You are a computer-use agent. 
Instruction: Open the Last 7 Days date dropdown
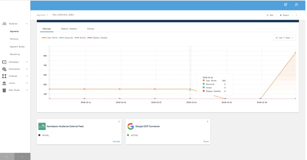(284, 38)
